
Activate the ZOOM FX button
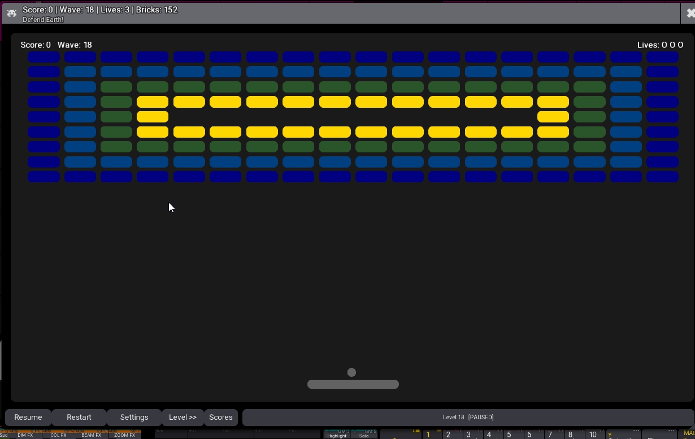pos(124,434)
